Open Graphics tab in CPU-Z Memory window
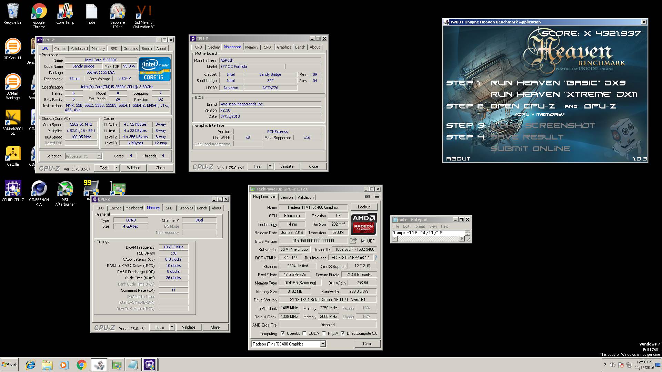662x372 pixels. coord(185,208)
